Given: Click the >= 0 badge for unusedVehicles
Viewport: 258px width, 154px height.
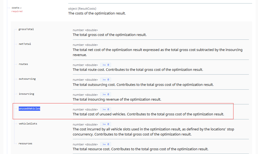Looking at the screenshot, I should [105, 109].
